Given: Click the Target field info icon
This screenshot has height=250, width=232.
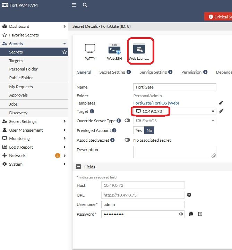Looking at the screenshot, I should coord(92,111).
